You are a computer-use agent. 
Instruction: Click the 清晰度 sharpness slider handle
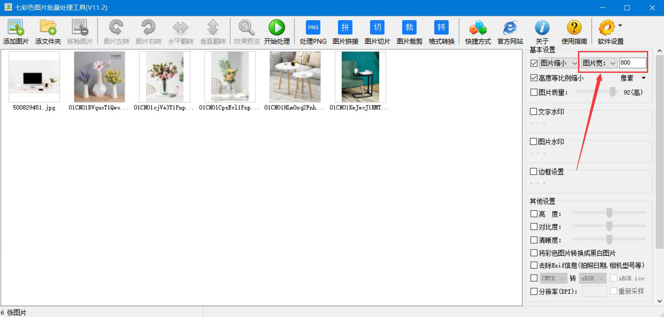pos(609,239)
